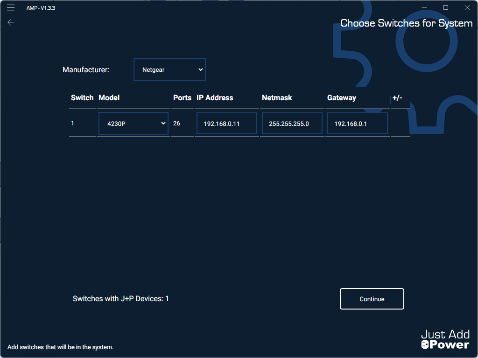
Task: Click the Just Add Power logo
Action: [x=445, y=339]
